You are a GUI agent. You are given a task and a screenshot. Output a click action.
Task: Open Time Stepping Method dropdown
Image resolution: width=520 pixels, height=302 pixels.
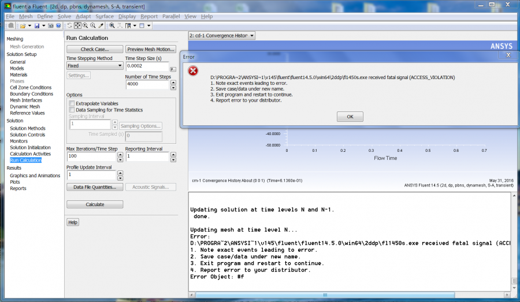pyautogui.click(x=95, y=66)
